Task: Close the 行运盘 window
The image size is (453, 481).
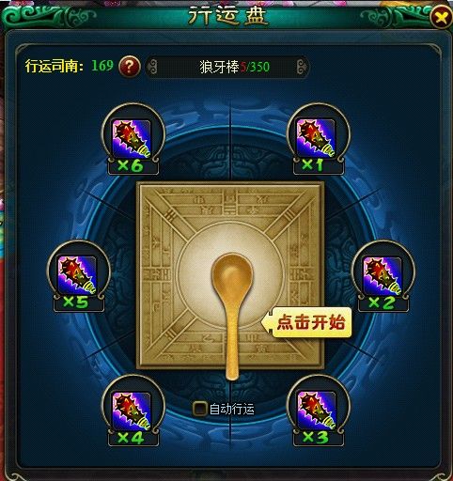Action: coord(441,17)
